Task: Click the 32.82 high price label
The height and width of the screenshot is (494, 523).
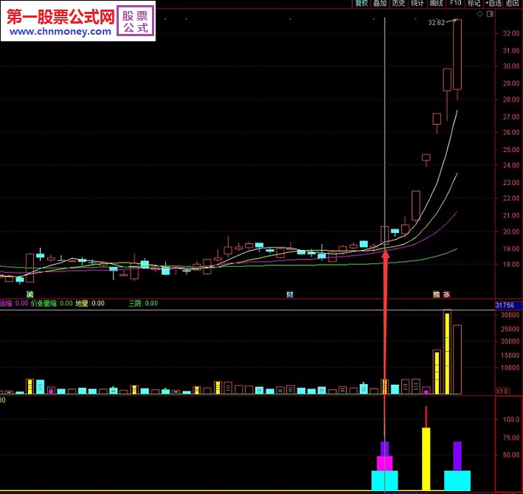Action: click(436, 23)
